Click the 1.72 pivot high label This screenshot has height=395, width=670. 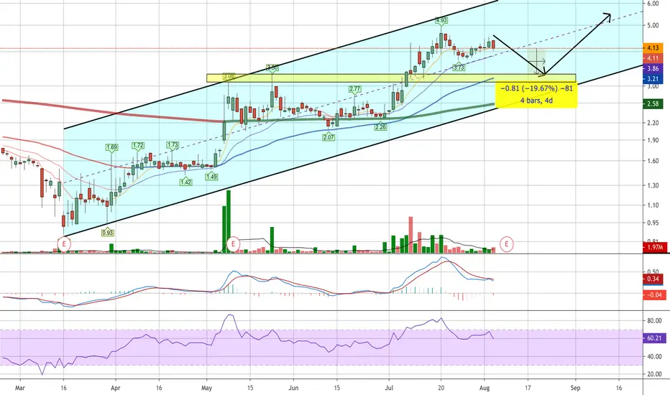138,146
